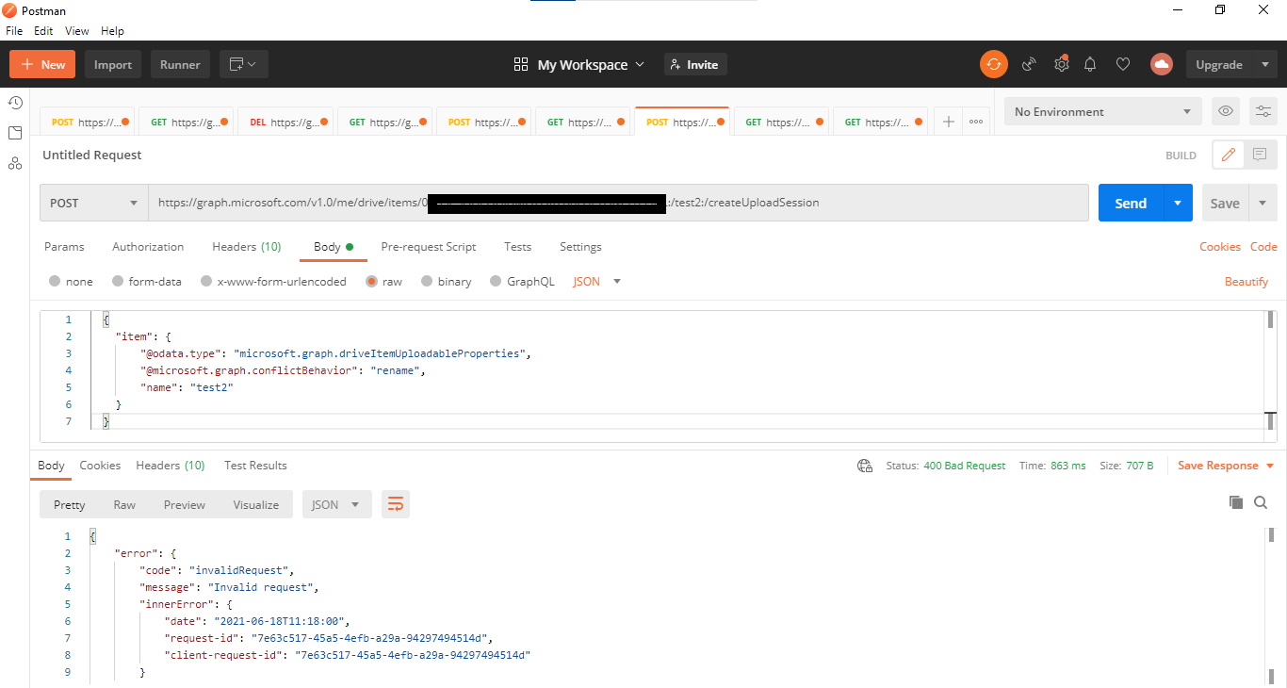
Task: Expand the Save button arrow options
Action: pyautogui.click(x=1263, y=203)
